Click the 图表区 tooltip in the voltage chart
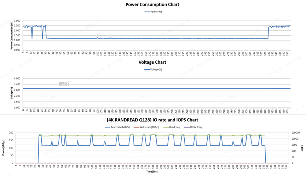Image resolution: width=306 pixels, height=175 pixels. click(x=63, y=83)
